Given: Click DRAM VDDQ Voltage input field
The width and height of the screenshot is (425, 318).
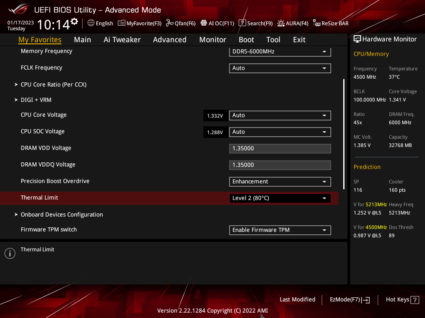Looking at the screenshot, I should pyautogui.click(x=280, y=165).
